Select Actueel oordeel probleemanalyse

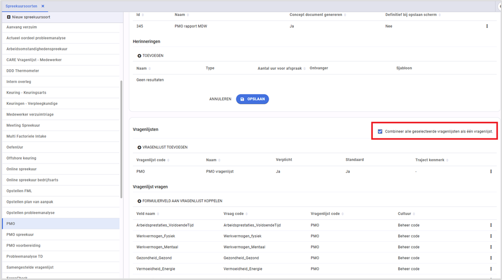[61, 38]
